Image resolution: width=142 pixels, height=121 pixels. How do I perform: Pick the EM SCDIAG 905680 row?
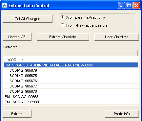[71, 102]
